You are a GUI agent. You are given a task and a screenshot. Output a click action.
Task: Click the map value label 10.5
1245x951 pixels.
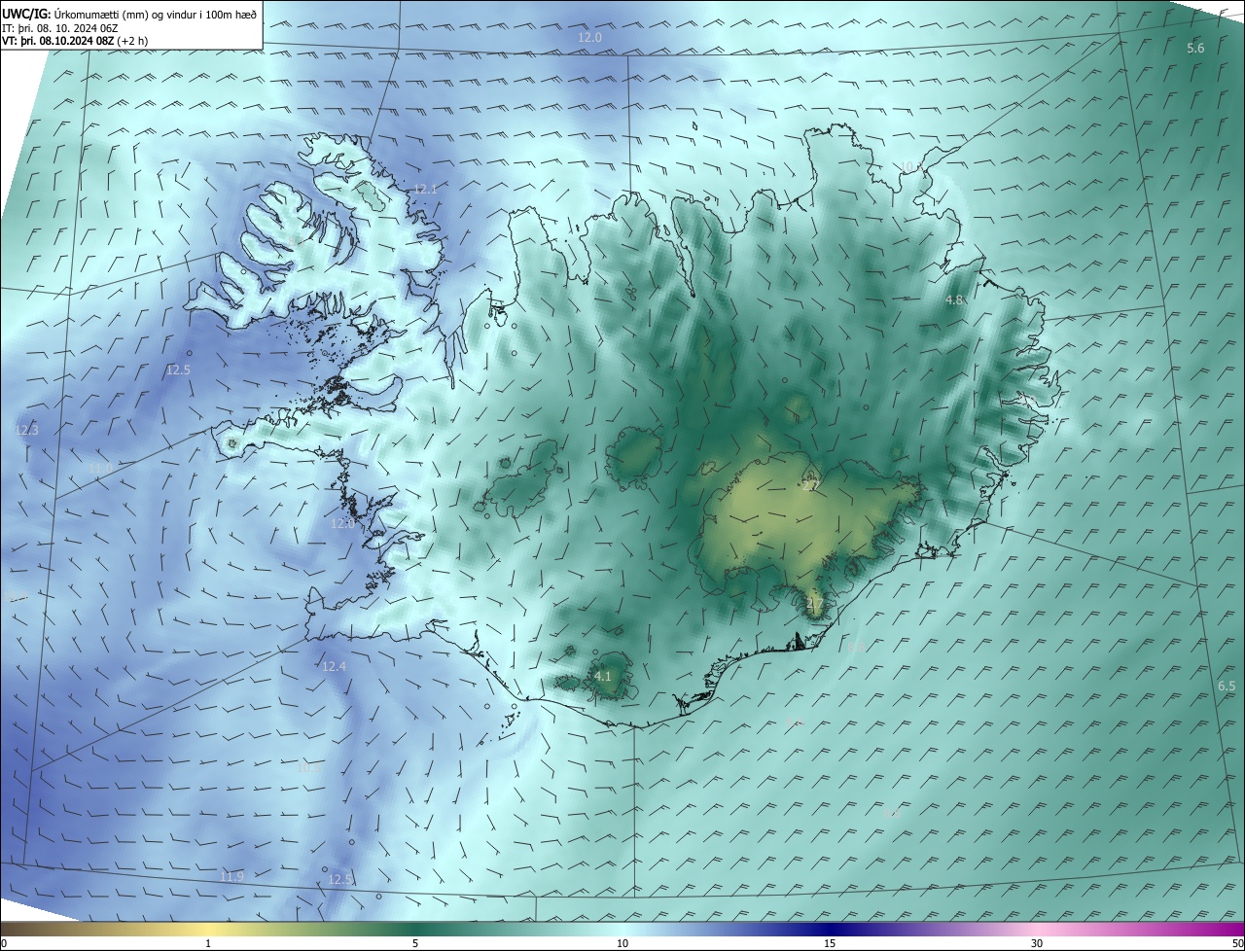click(x=308, y=767)
